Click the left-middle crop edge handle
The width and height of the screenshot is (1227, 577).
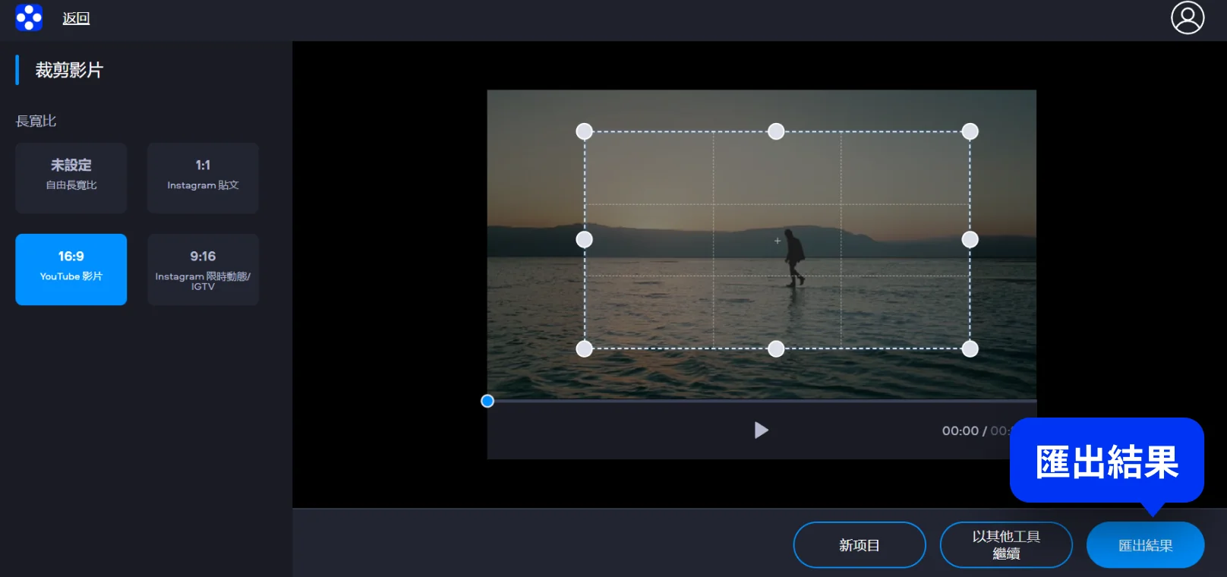pyautogui.click(x=584, y=240)
